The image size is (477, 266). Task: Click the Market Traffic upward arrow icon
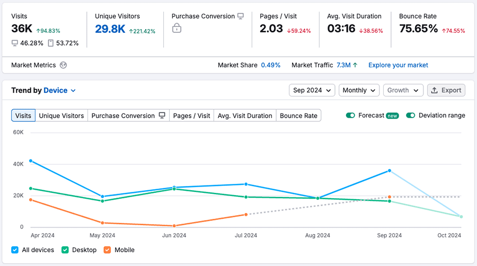(x=355, y=65)
